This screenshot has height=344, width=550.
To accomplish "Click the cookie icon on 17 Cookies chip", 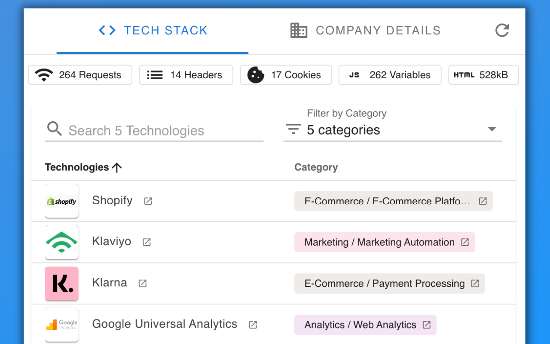I will tap(255, 75).
